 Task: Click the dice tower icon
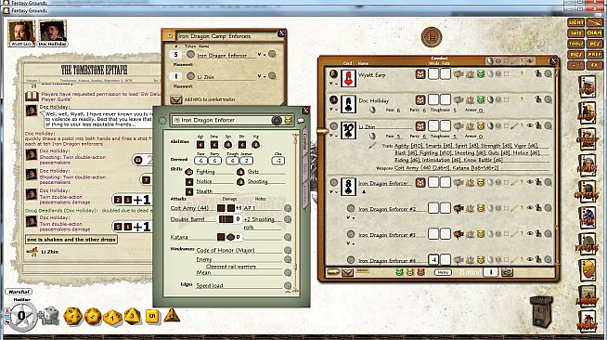(541, 312)
